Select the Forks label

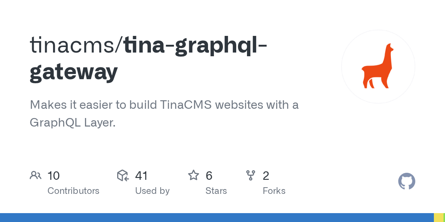click(x=274, y=191)
